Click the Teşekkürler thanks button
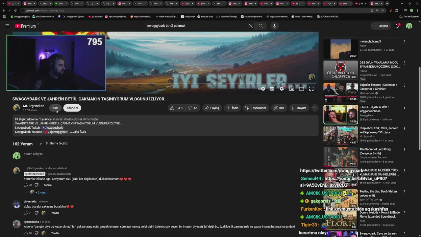 click(256, 108)
